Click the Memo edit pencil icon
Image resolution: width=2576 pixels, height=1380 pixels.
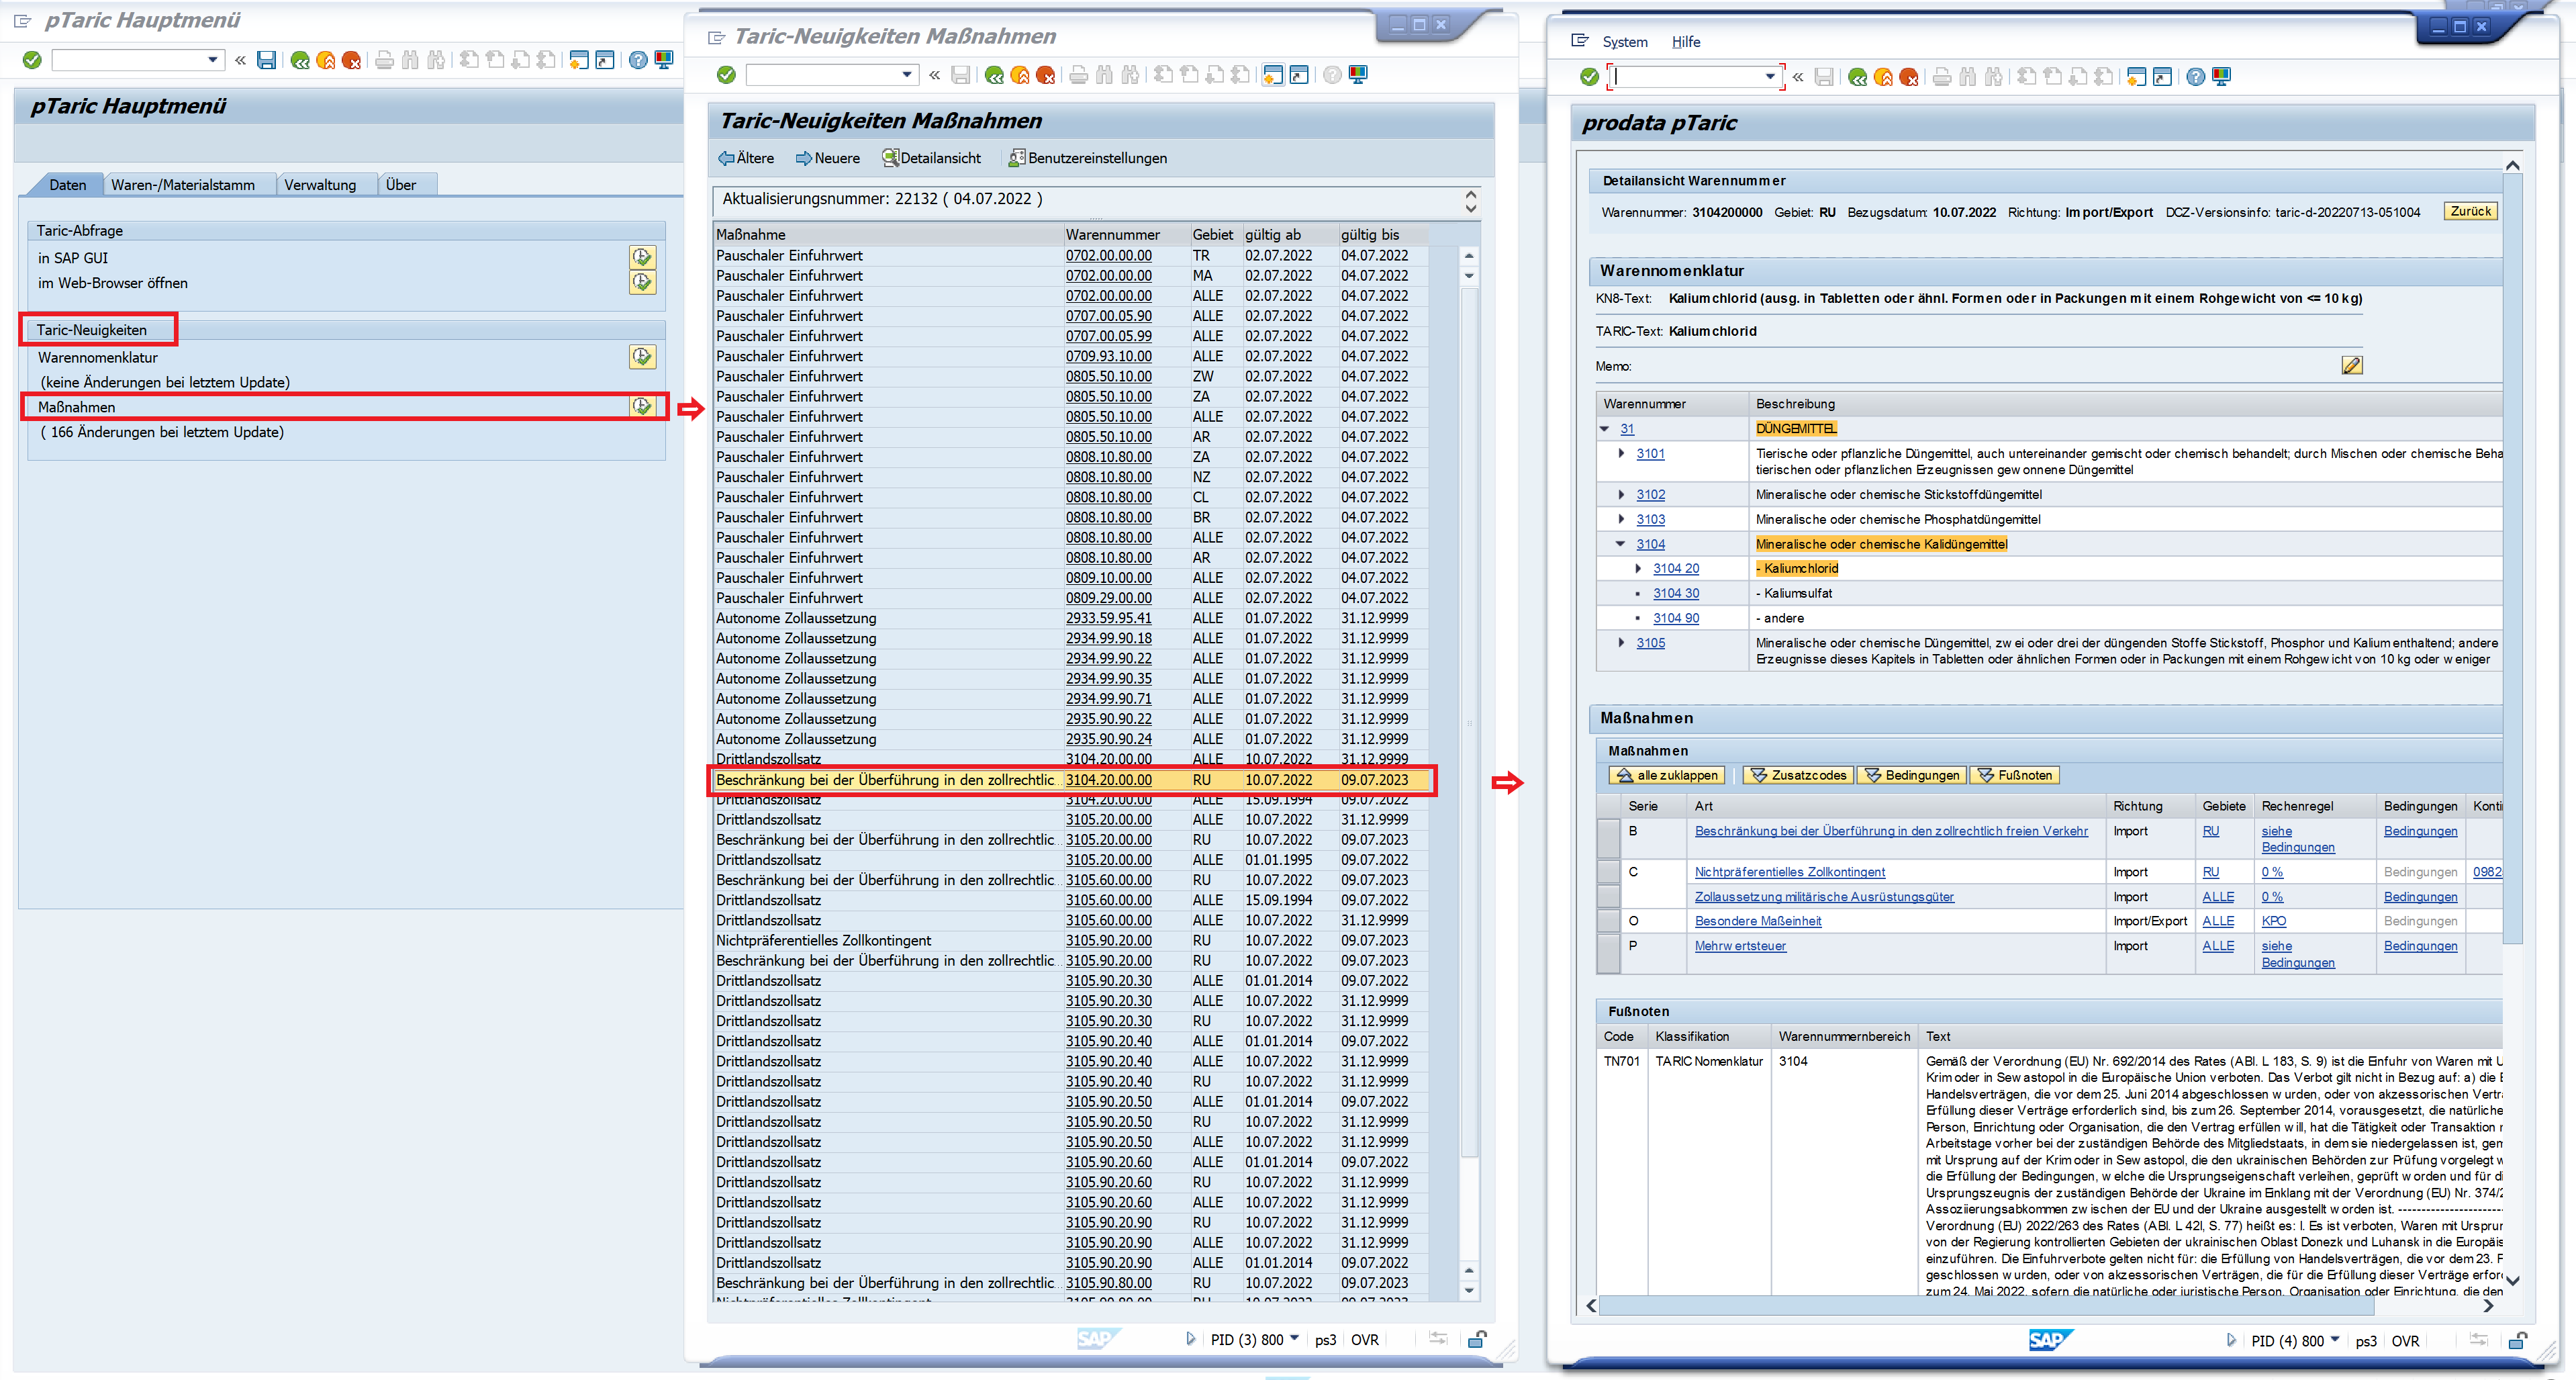(2351, 366)
